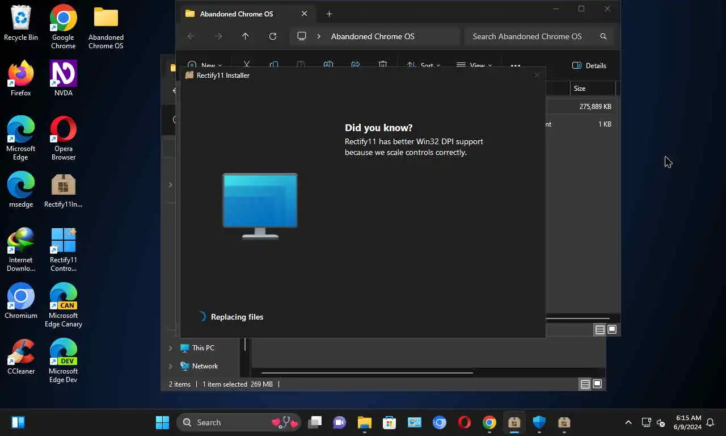Click the 1 item selected 269 MB status
The width and height of the screenshot is (726, 436).
coord(238,384)
